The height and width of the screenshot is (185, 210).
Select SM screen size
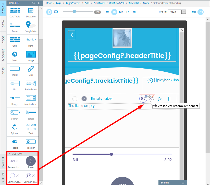click(114, 12)
